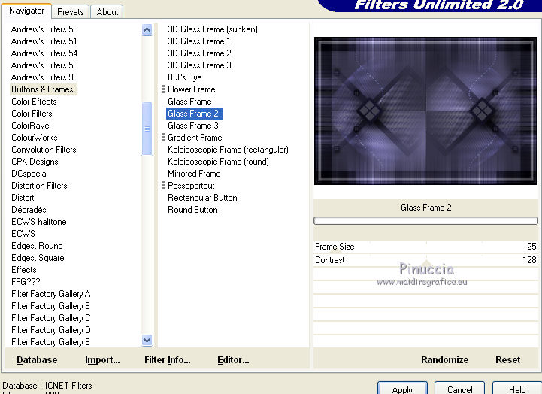Open Filter Info...
Viewport: 542px width, 394px height.
pyautogui.click(x=168, y=359)
